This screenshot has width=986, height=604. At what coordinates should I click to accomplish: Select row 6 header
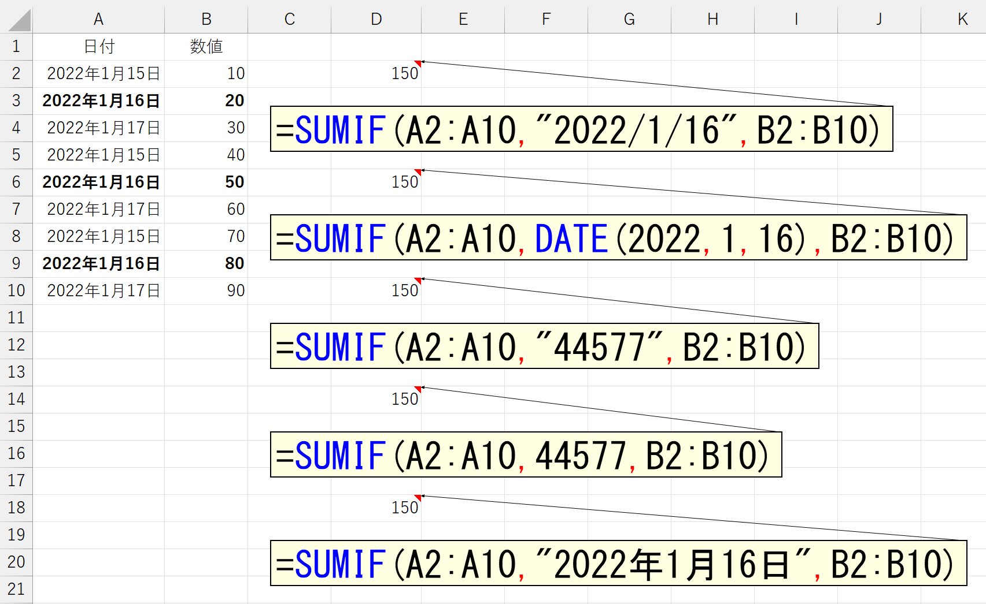coord(16,182)
